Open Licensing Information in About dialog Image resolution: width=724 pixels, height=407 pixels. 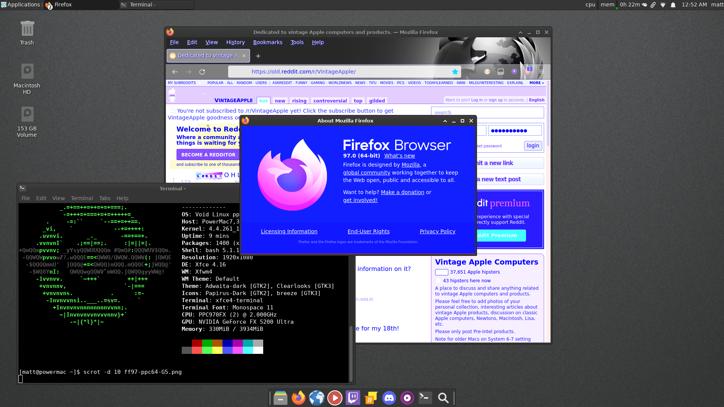tap(289, 231)
